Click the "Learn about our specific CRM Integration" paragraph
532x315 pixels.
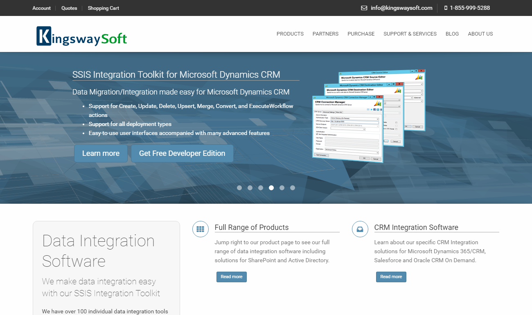(x=430, y=251)
